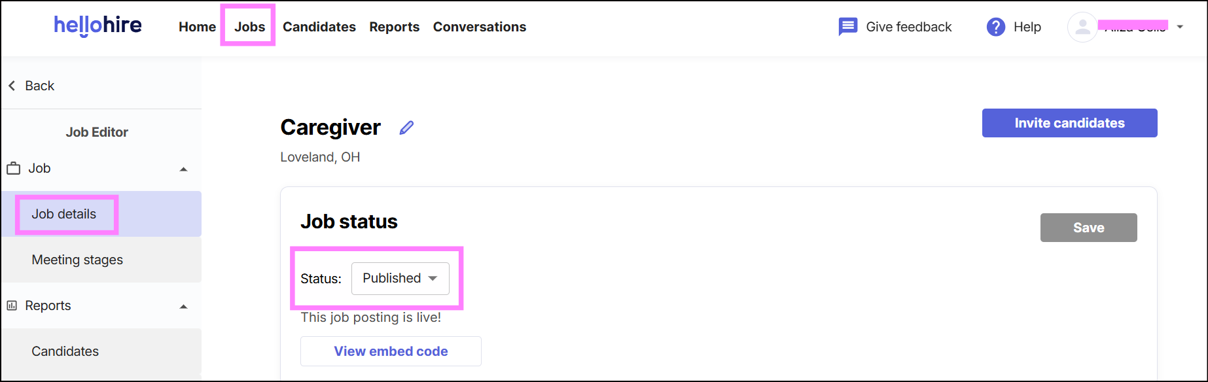Click the Help question mark icon

click(995, 27)
